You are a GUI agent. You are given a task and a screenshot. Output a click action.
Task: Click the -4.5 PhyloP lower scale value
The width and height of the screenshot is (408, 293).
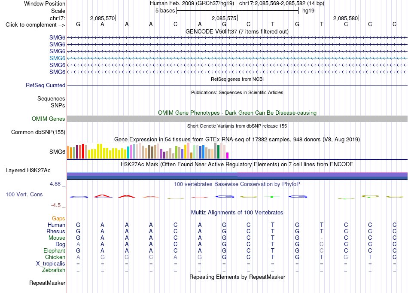click(56, 205)
